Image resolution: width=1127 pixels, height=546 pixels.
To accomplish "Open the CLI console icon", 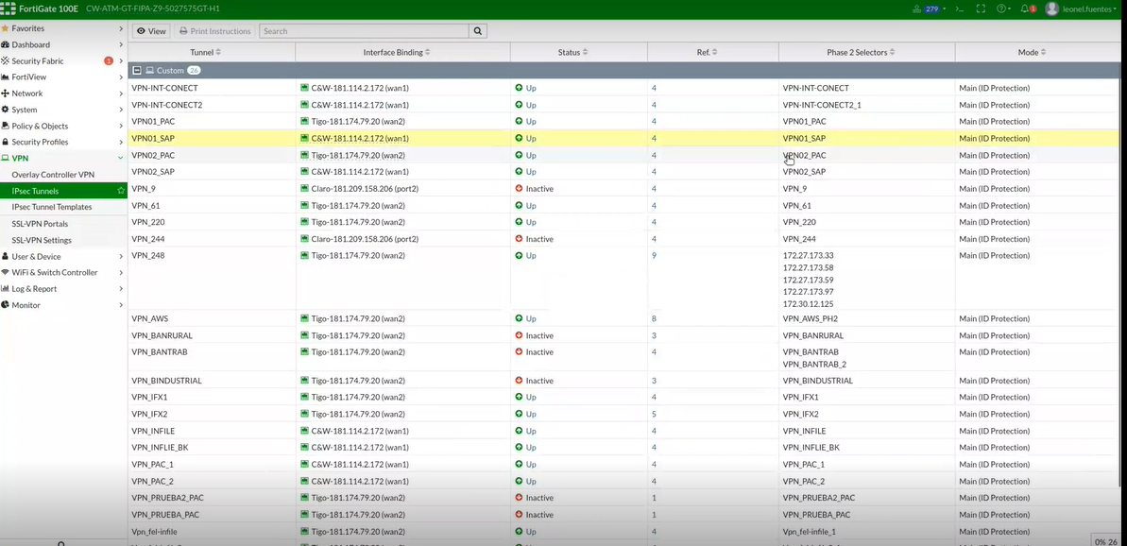I will [959, 9].
